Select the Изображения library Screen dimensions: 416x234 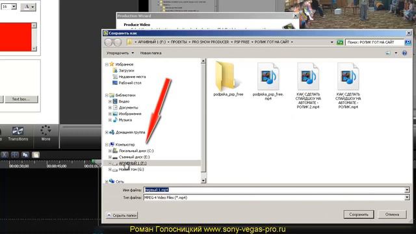point(130,114)
